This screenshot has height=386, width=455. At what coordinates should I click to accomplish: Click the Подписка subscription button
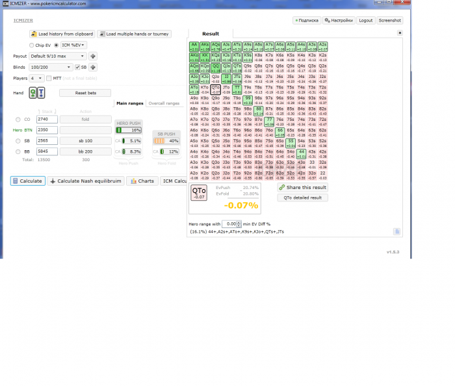pos(307,21)
